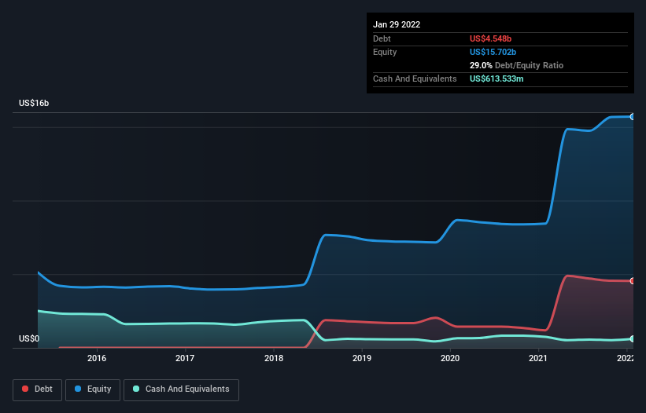
Task: Click the 2019 x-axis label
Action: click(x=362, y=358)
